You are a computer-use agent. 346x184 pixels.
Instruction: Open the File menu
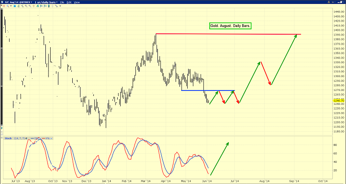point(63,2)
